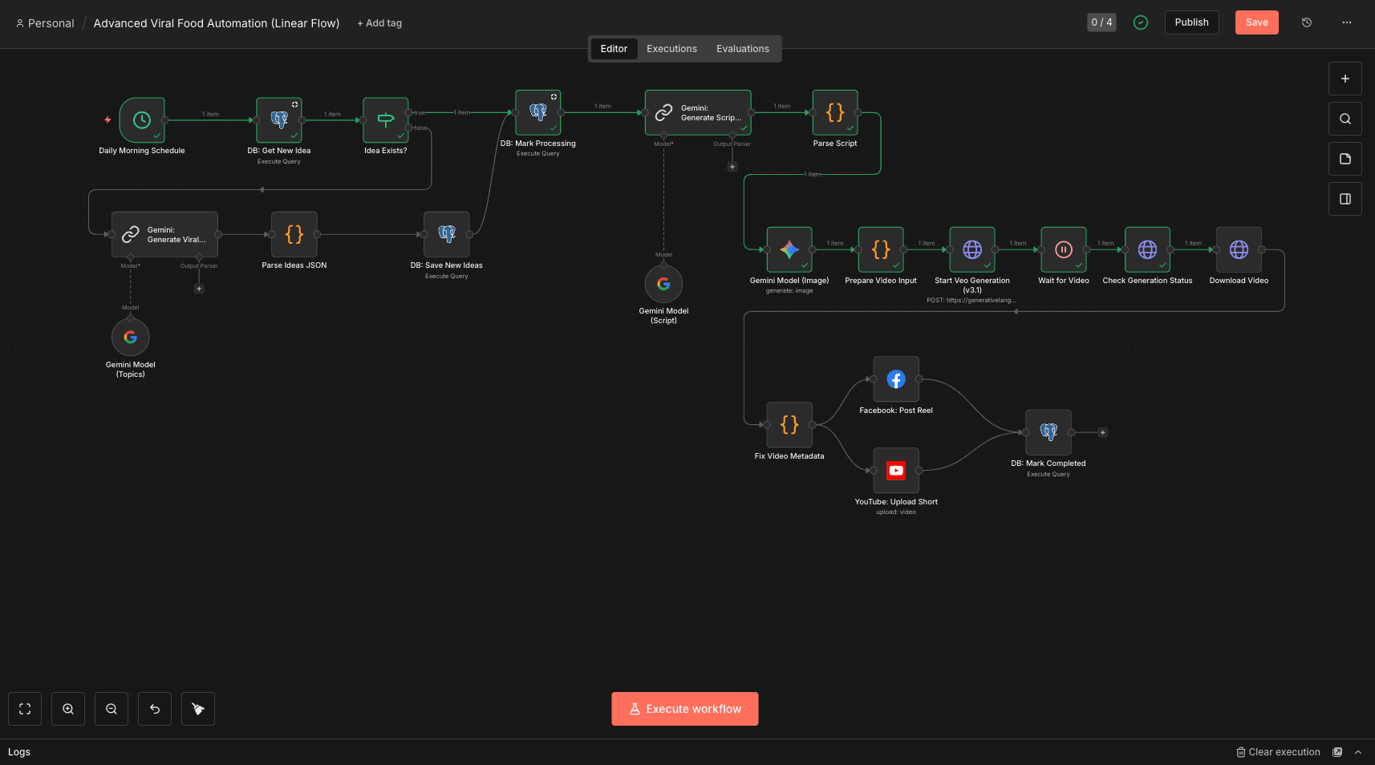Screen dimensions: 1375x765
Task: Switch to the Evaluations tab
Action: pos(742,49)
